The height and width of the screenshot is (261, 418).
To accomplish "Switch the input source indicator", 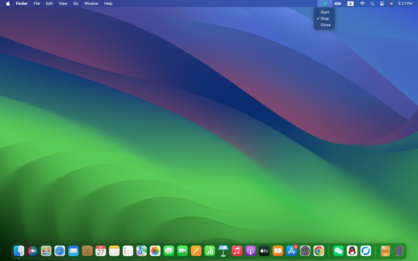I will (350, 4).
